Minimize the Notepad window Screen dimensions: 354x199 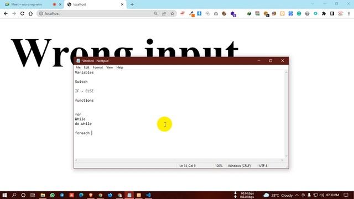click(259, 61)
